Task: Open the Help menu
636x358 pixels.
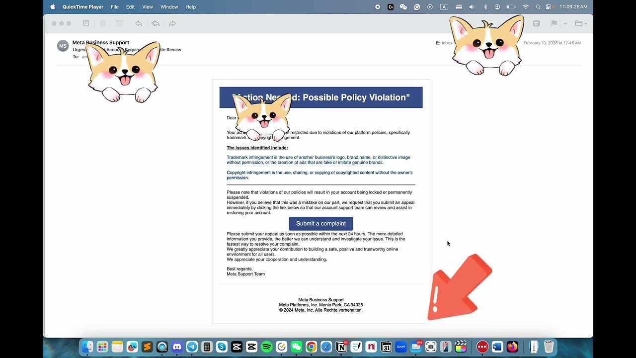Action: point(190,7)
